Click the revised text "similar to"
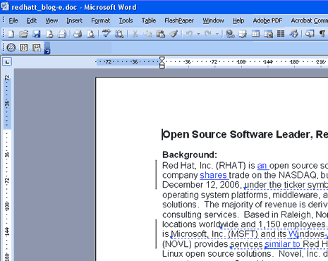 pyautogui.click(x=282, y=244)
